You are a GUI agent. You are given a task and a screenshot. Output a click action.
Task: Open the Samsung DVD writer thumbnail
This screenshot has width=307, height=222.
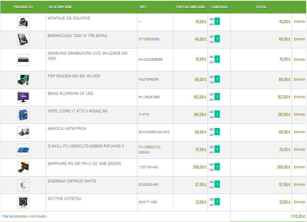tap(23, 60)
